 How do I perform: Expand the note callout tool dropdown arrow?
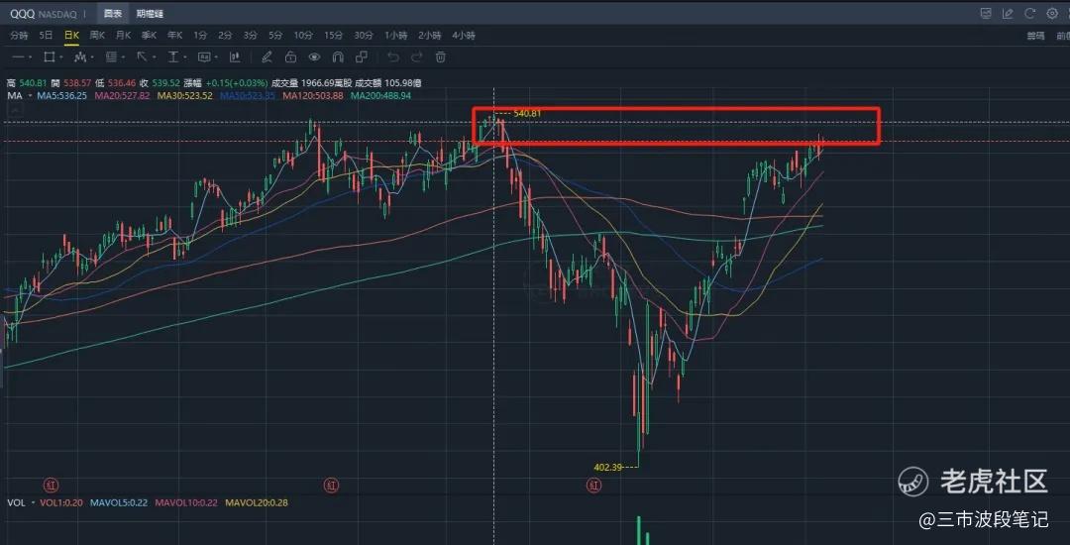(216, 57)
